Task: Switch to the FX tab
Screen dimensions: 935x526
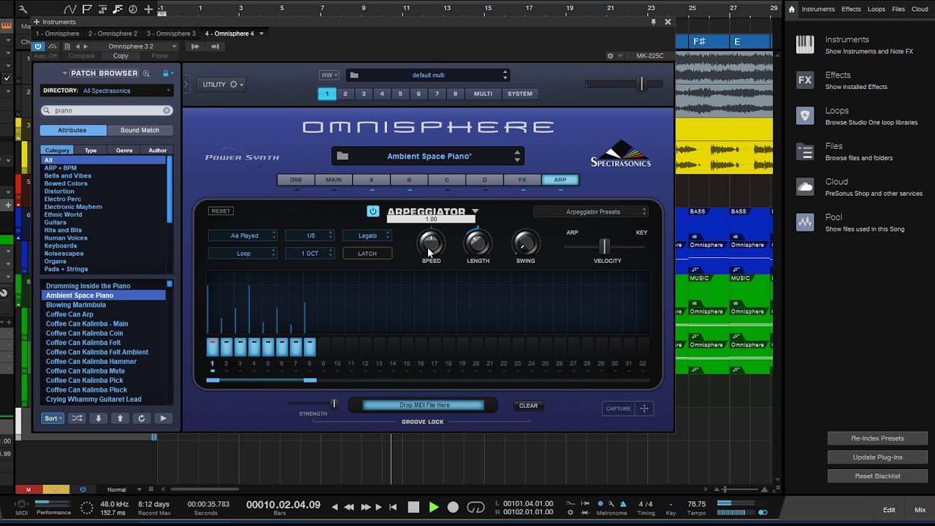Action: (x=522, y=180)
